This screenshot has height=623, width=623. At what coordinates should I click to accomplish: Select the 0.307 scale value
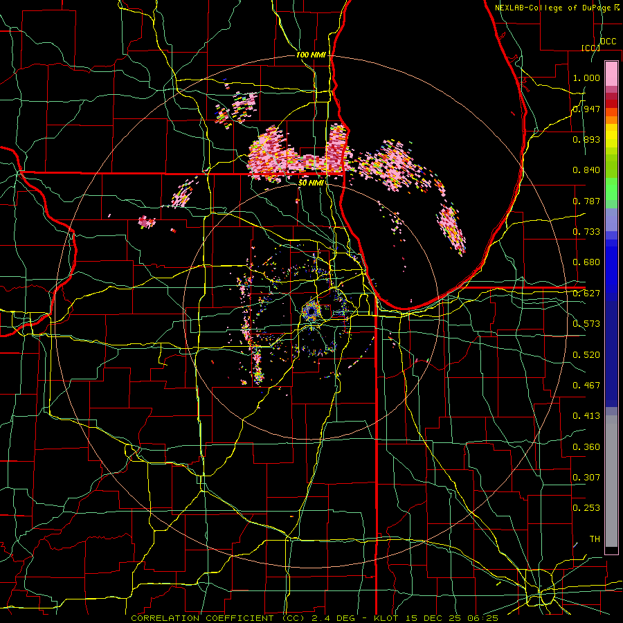pos(586,477)
